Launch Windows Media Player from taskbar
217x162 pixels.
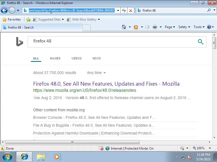click(x=57, y=157)
